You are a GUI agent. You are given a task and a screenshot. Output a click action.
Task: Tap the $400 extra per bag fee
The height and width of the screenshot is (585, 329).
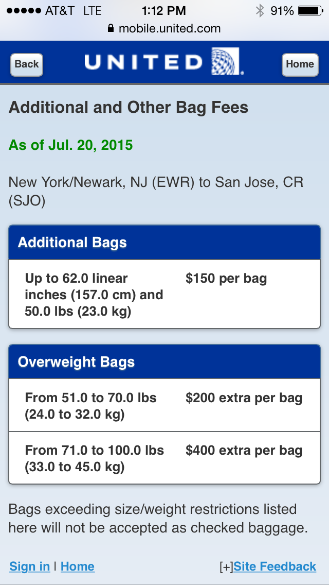pyautogui.click(x=244, y=451)
